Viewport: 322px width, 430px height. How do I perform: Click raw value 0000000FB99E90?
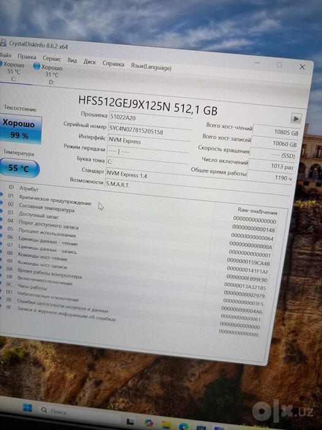(247, 279)
